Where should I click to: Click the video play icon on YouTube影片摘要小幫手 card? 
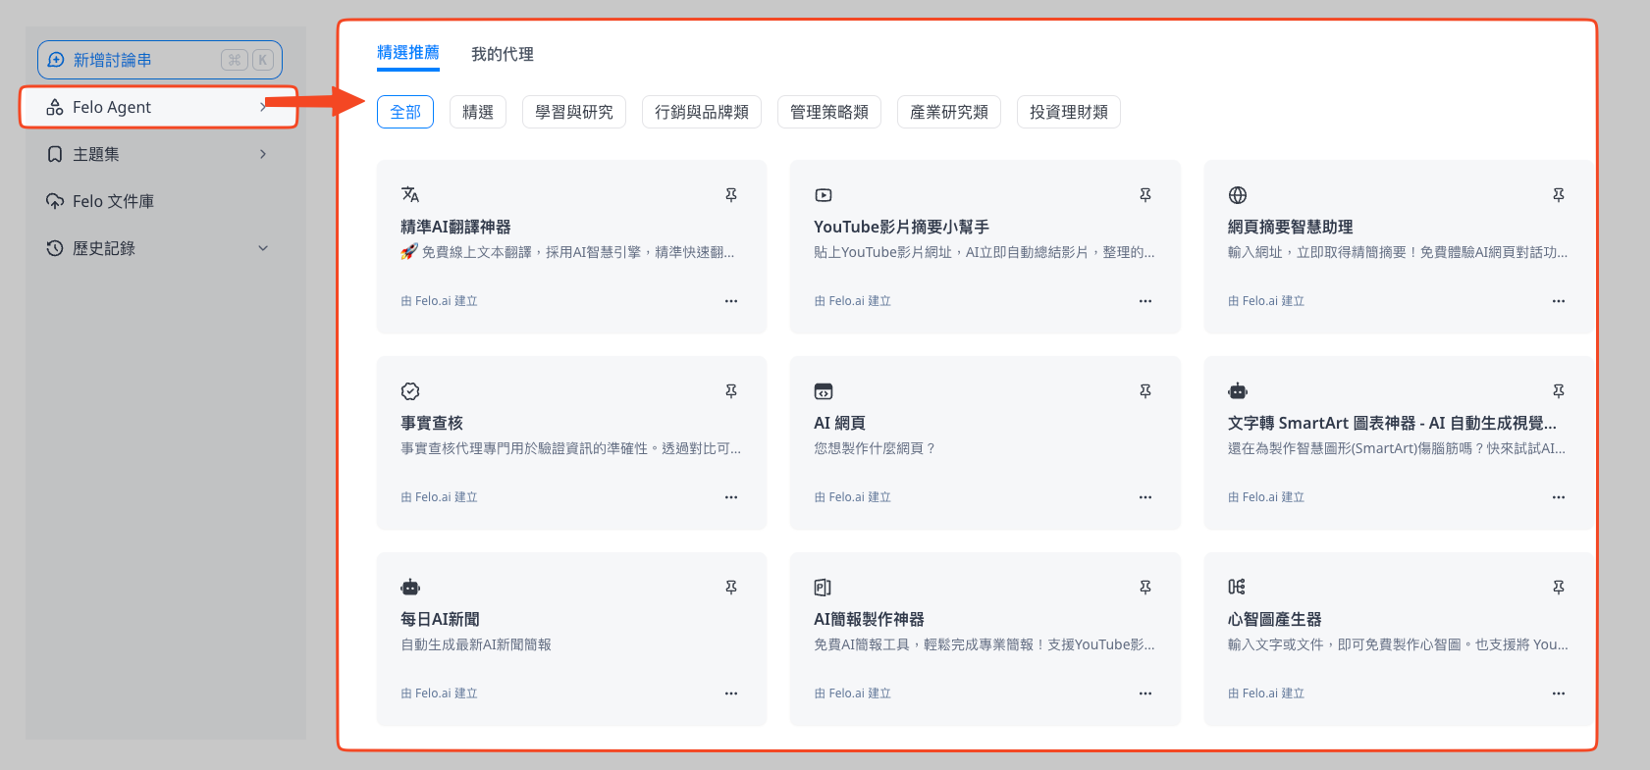point(824,195)
